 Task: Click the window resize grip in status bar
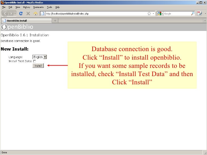tap(205, 153)
